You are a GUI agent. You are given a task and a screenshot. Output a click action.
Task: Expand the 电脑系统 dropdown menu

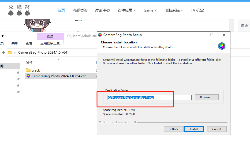(174, 10)
